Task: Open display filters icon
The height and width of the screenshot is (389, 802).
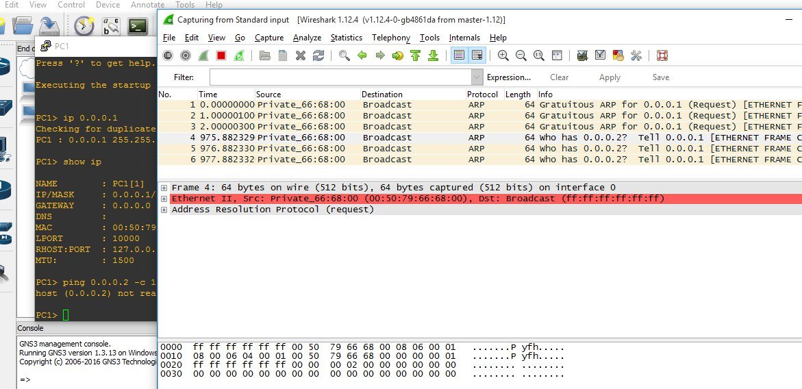Action: 600,55
